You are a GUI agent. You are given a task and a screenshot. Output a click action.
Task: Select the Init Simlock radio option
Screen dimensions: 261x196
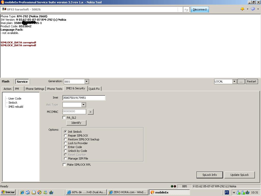click(66, 132)
